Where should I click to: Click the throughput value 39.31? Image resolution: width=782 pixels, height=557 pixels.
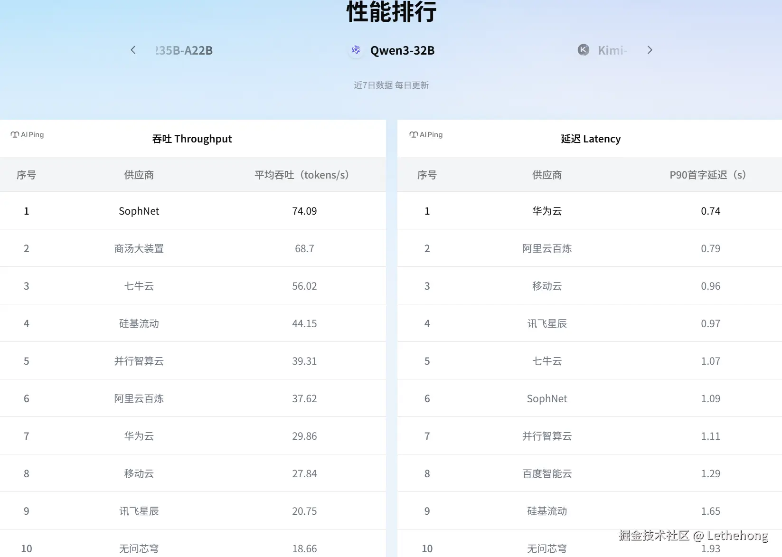click(304, 361)
